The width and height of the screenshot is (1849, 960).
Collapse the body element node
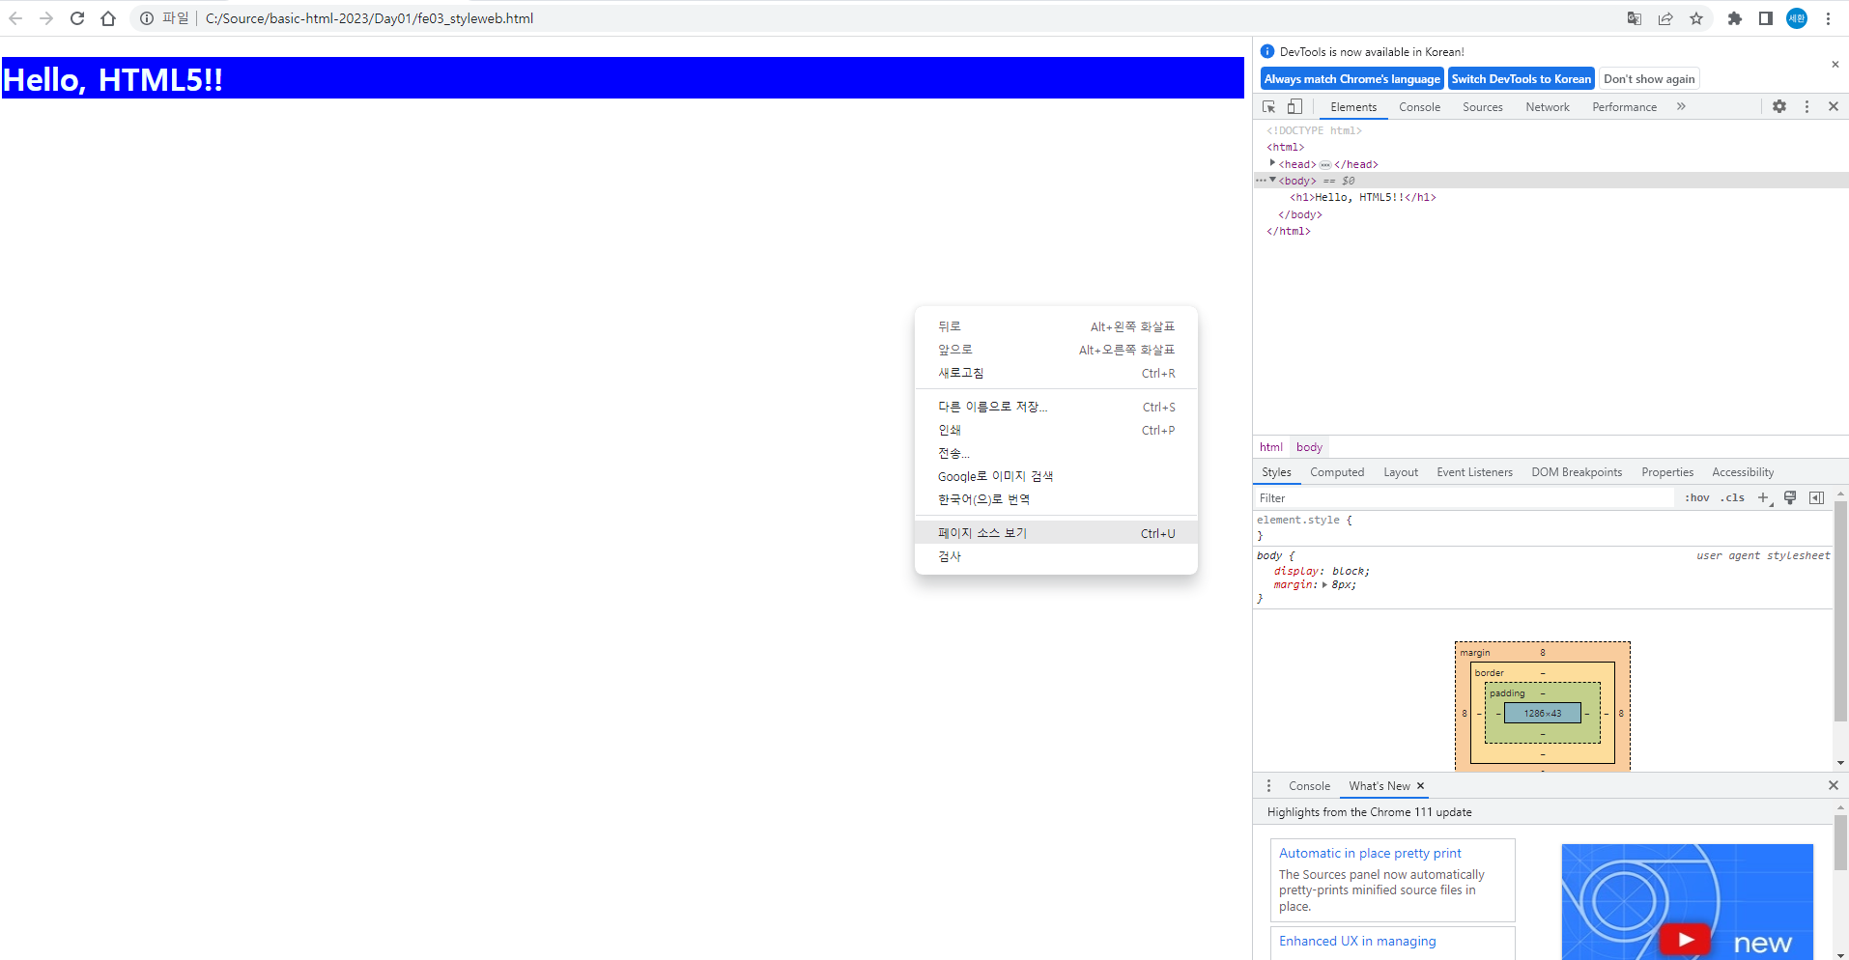(1273, 180)
